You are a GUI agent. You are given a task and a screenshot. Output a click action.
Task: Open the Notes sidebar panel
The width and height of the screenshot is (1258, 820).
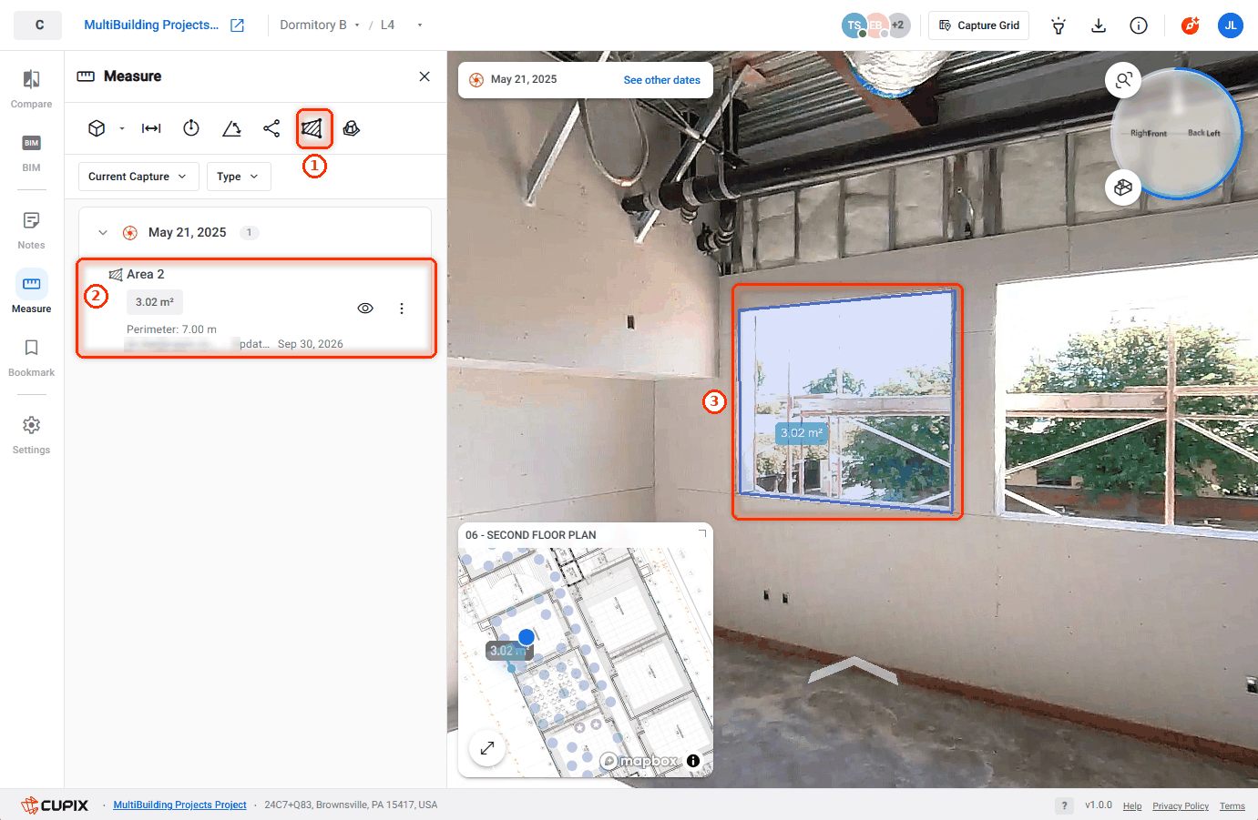pos(32,230)
